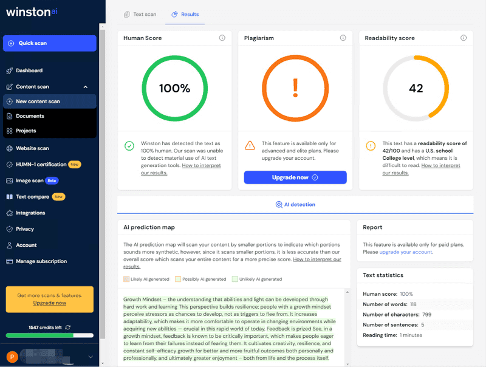Switch to the Text scan tab
The height and width of the screenshot is (367, 486).
[140, 14]
